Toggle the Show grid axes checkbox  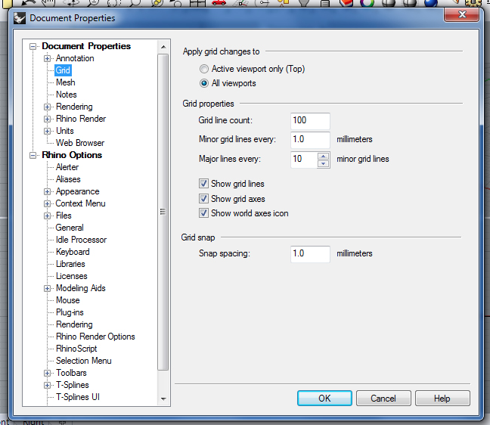[203, 198]
